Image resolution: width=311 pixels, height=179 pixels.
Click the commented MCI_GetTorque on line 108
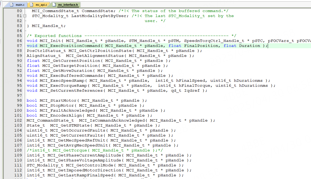point(70,150)
